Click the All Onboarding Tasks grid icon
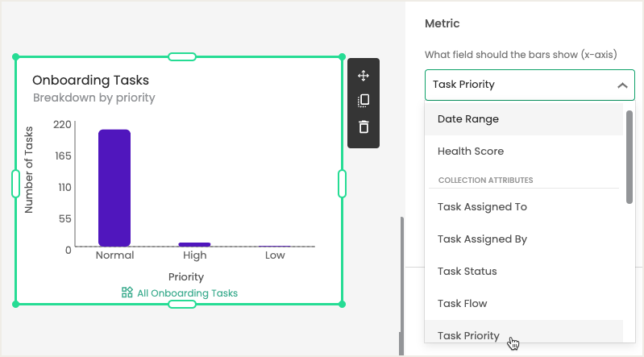Screen dimensions: 644x357 [x=127, y=293]
